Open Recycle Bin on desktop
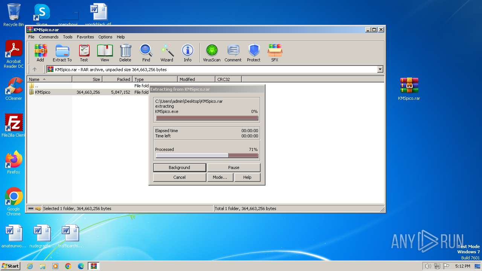The height and width of the screenshot is (271, 482). pyautogui.click(x=14, y=15)
